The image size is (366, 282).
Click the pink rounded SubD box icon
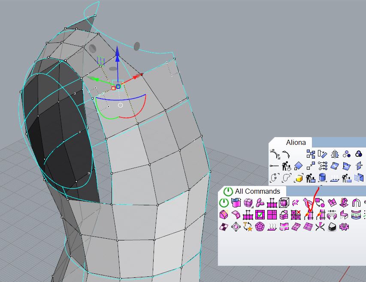pos(248,203)
